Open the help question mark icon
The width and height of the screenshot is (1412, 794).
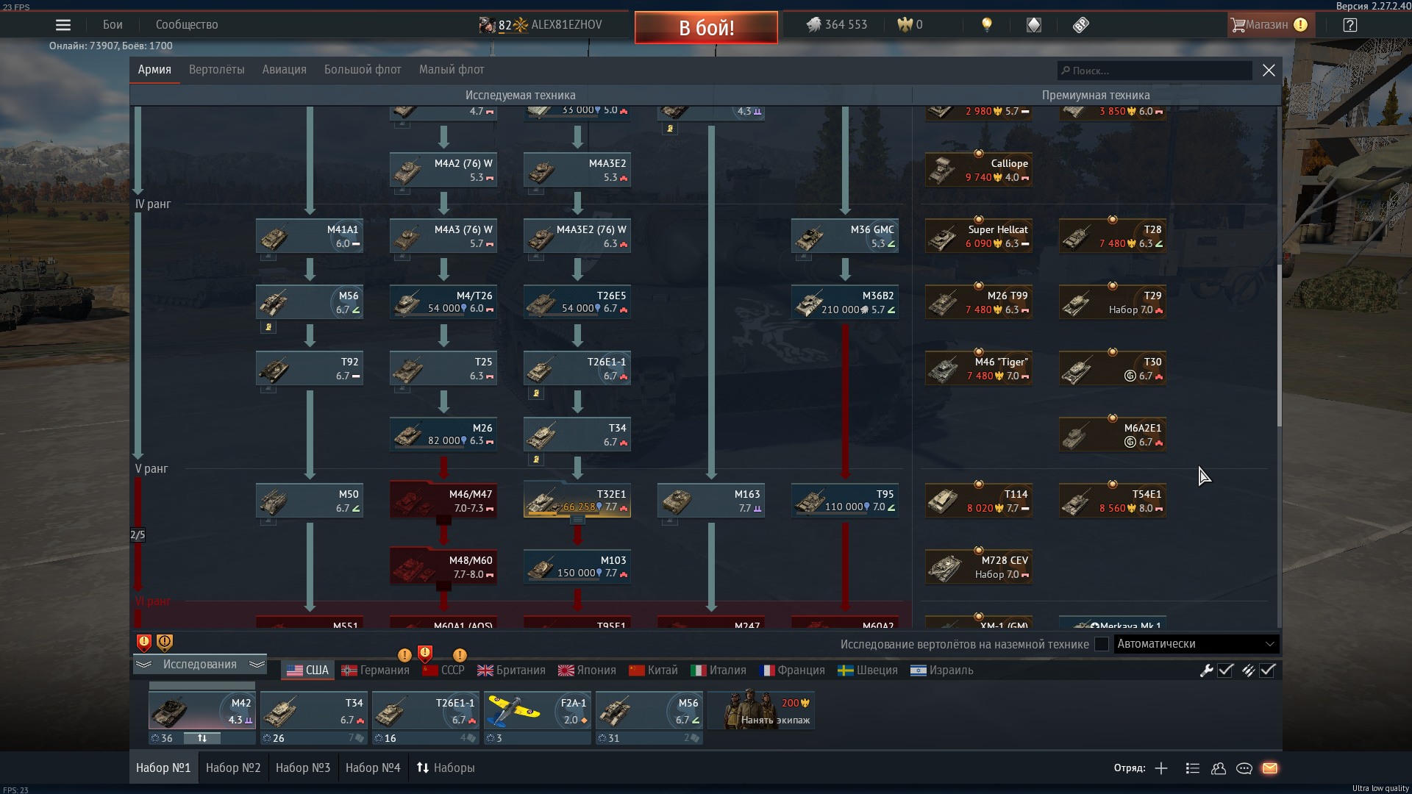point(1350,25)
